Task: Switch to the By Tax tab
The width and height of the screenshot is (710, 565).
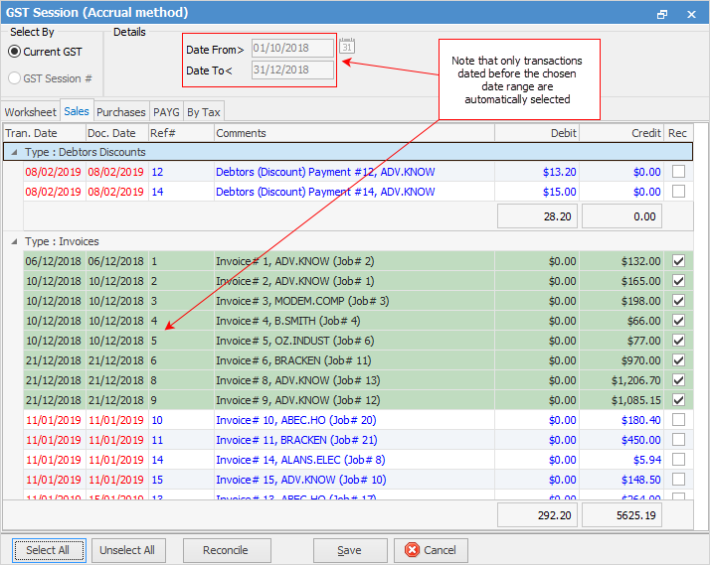Action: tap(204, 112)
